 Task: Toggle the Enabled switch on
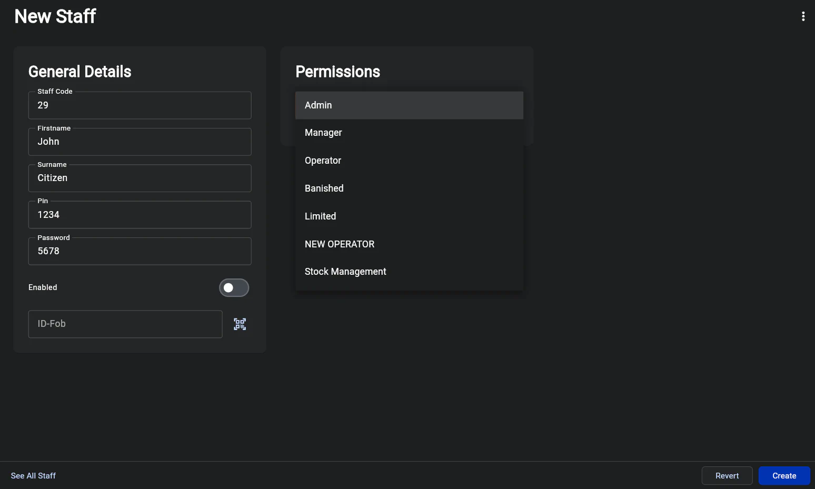click(234, 288)
